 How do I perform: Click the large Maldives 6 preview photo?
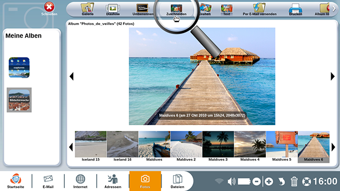202,76
